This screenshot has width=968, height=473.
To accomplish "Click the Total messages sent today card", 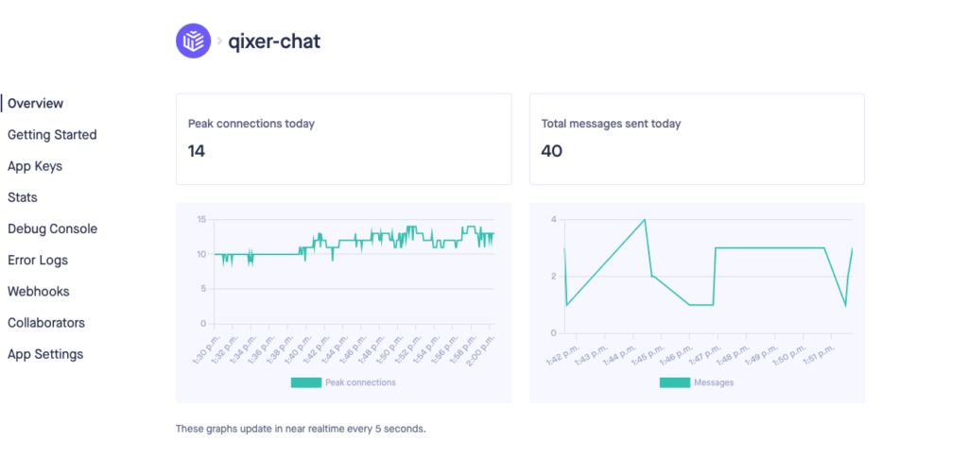I will coord(697,139).
